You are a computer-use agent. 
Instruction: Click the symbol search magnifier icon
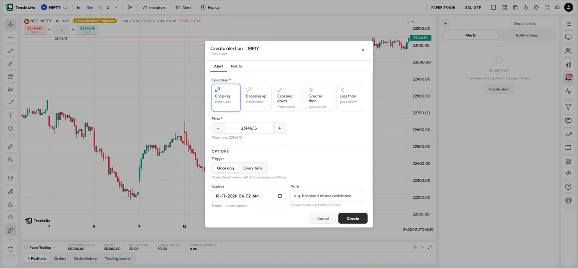coord(65,7)
